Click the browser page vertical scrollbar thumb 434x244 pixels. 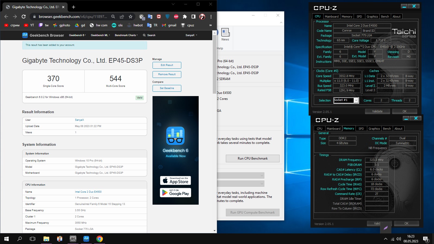(214, 64)
